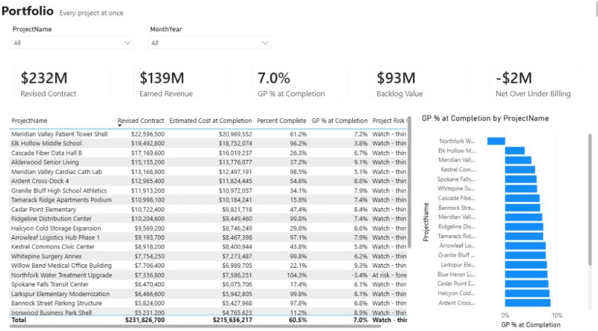This screenshot has width=598, height=331.
Task: Click the Kestrel Com... chart bar
Action: pyautogui.click(x=520, y=170)
